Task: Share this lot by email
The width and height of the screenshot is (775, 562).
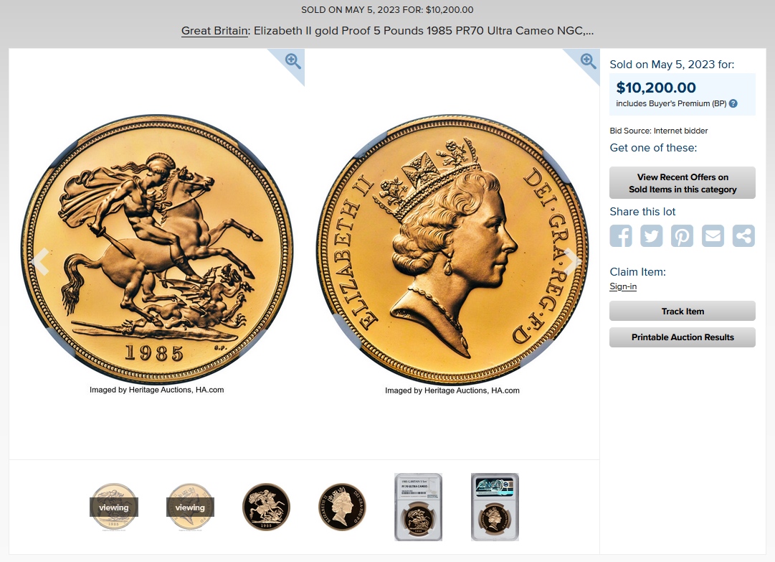Action: tap(713, 235)
